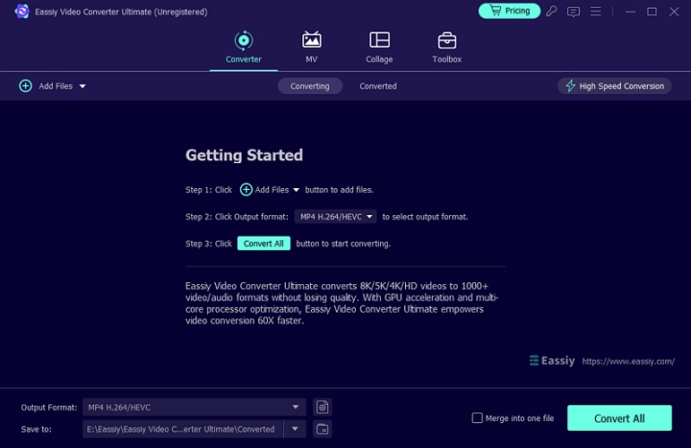691x448 pixels.
Task: Expand the Add Files dropdown arrow in the toolbar
Action: point(82,86)
